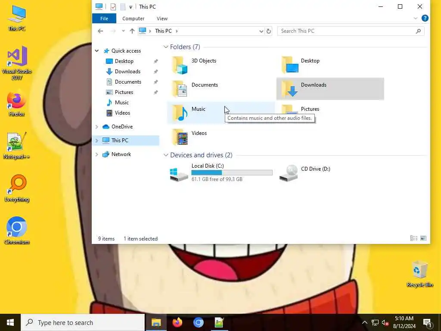The height and width of the screenshot is (331, 441).
Task: Expand the ribbon with chevron
Action: (416, 19)
